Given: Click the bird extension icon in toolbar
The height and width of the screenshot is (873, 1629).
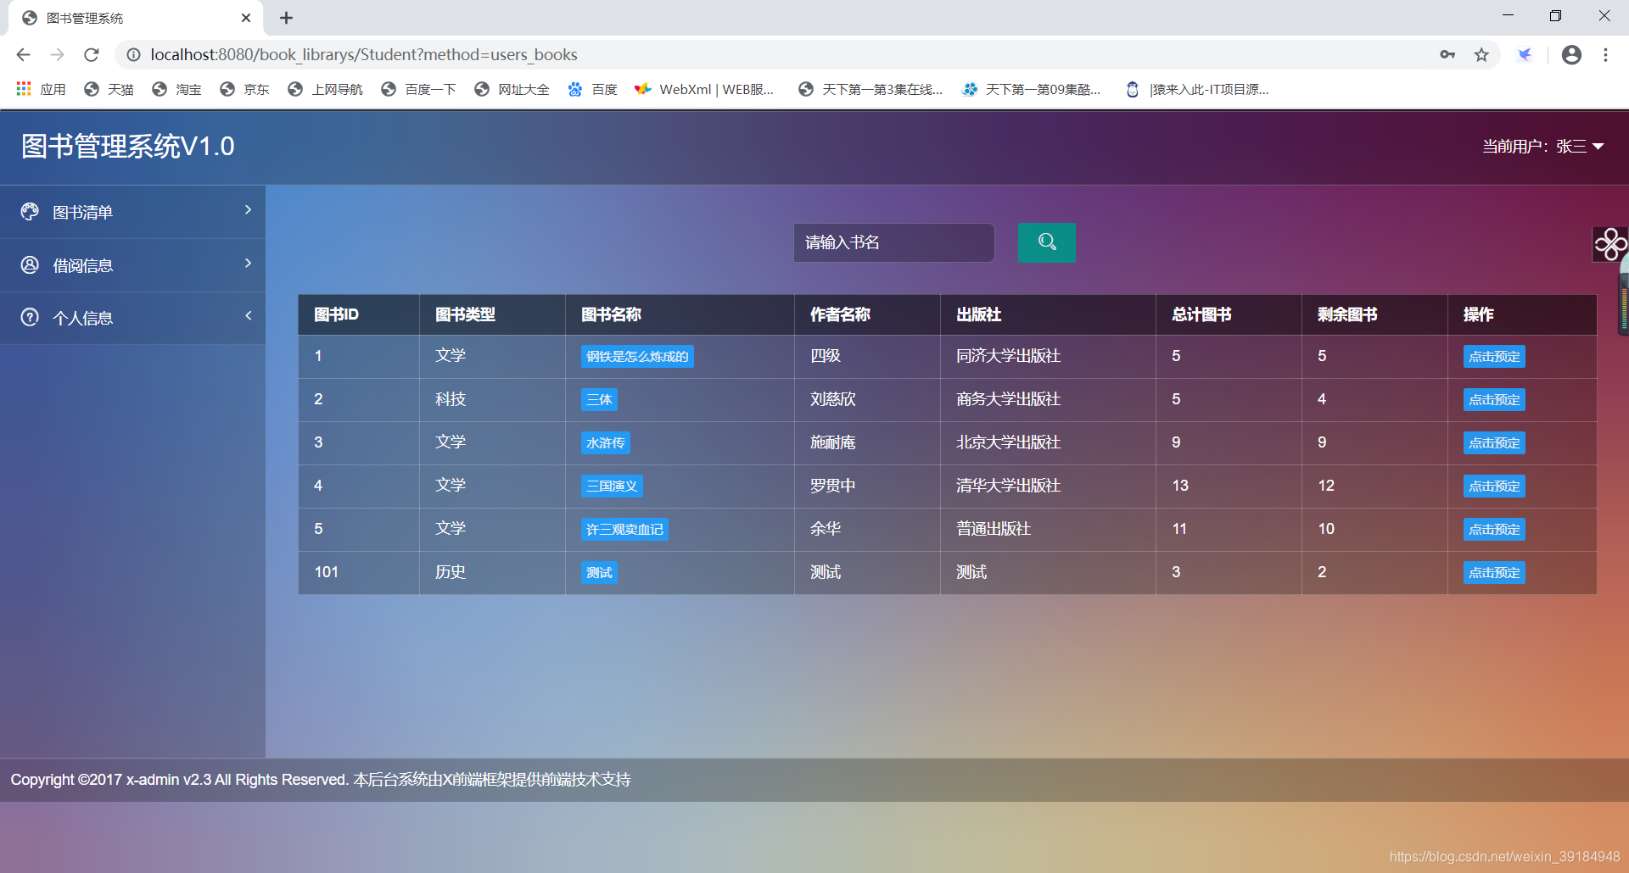Looking at the screenshot, I should point(1525,54).
